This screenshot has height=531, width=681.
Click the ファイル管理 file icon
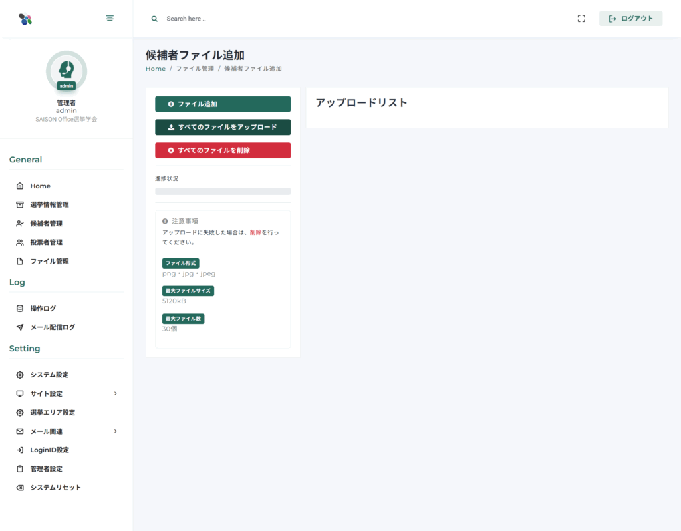[20, 261]
